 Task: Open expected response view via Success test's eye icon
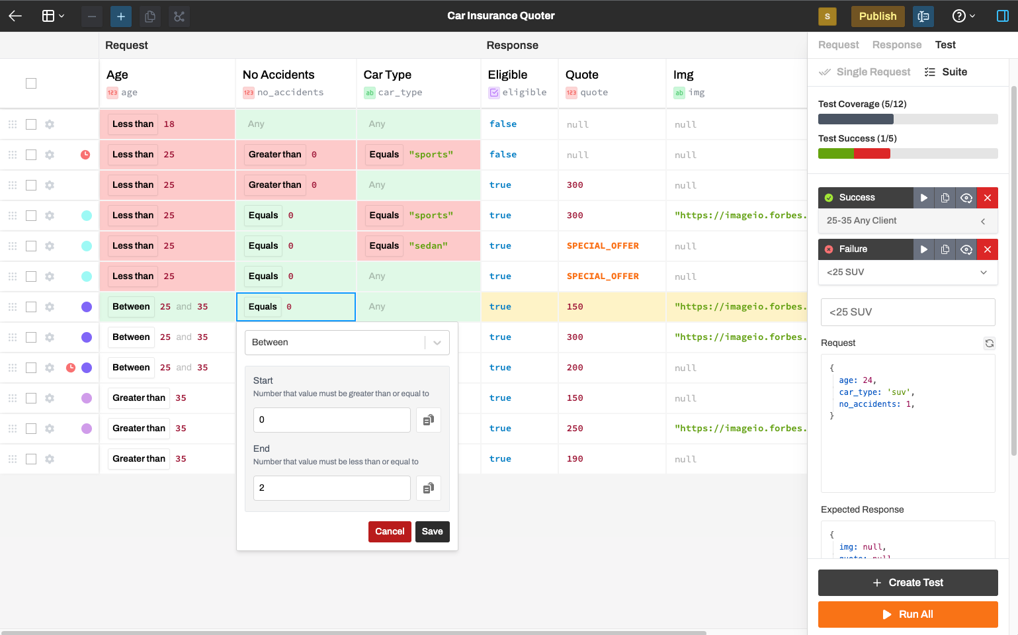tap(966, 197)
